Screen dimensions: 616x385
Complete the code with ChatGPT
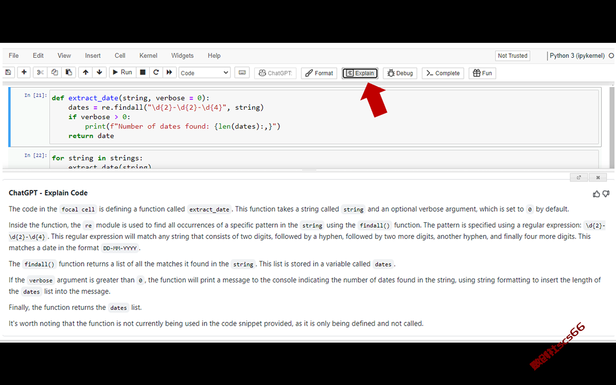[x=443, y=73]
